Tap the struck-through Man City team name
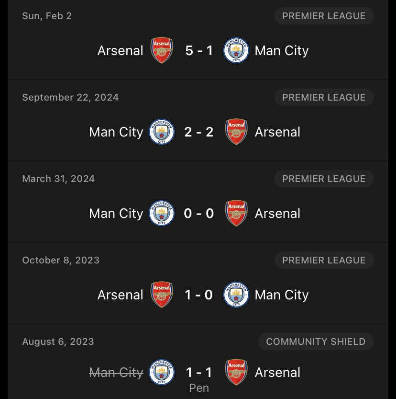Screen dimensions: 396x399 pos(116,373)
